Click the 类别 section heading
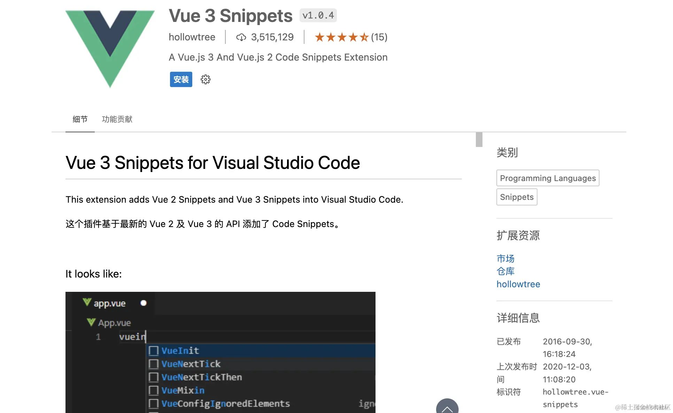 (507, 152)
